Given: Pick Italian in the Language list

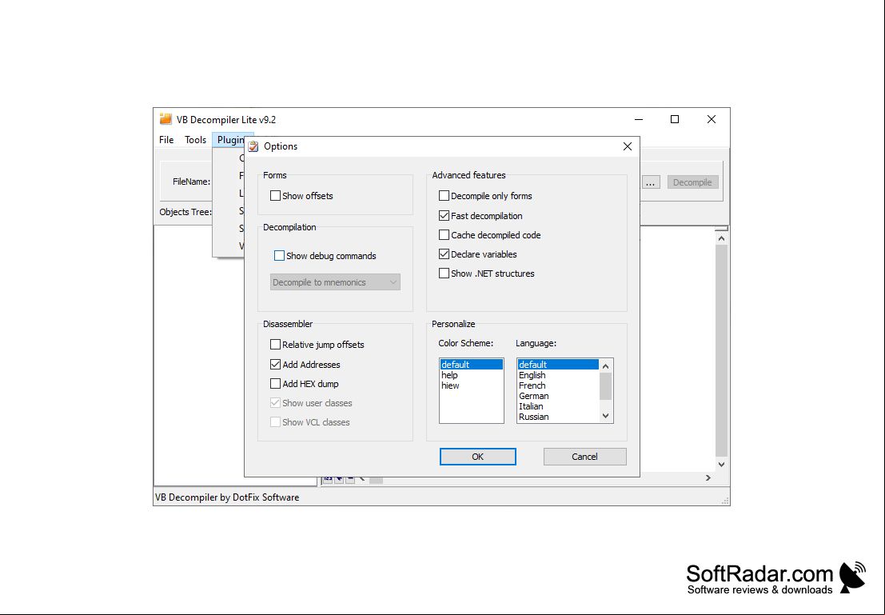Looking at the screenshot, I should pos(558,406).
